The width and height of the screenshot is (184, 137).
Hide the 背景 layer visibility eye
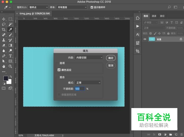tap(145, 39)
